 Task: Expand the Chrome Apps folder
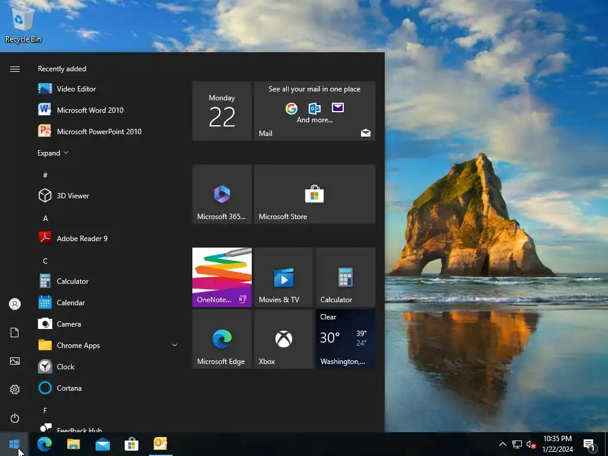pos(107,345)
